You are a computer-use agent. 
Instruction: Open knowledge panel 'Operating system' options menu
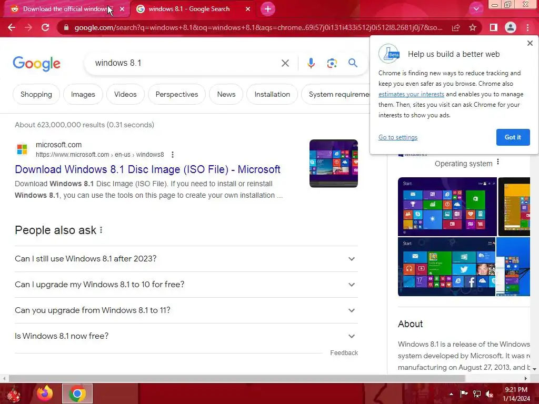click(x=498, y=162)
